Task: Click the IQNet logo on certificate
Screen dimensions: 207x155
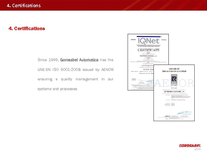Action: tap(148, 41)
